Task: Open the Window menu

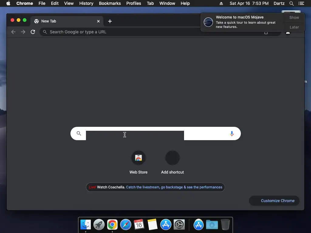Action: pos(167,3)
